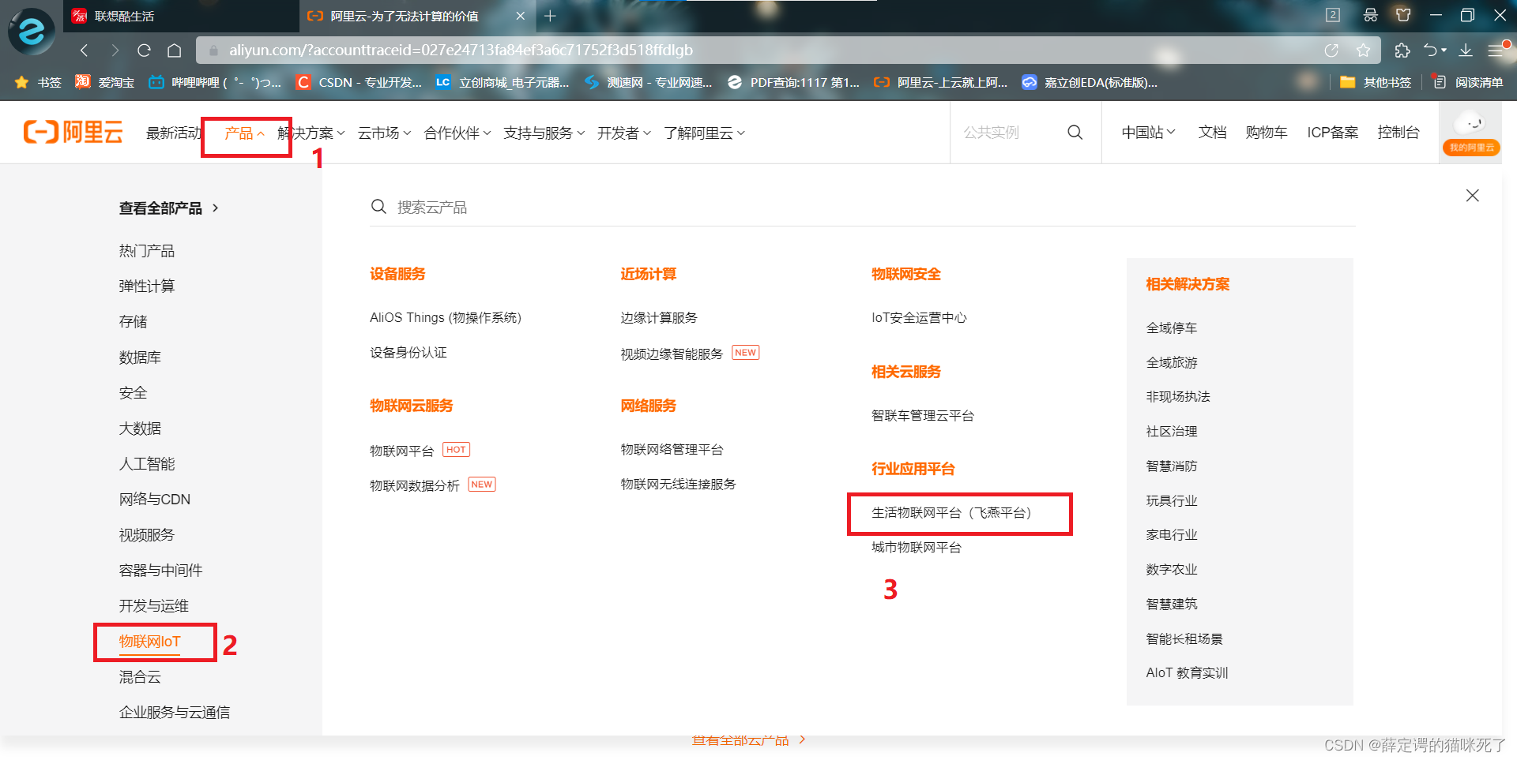Open the browser extensions puzzle icon
Viewport: 1517px width, 760px height.
pos(1402,51)
